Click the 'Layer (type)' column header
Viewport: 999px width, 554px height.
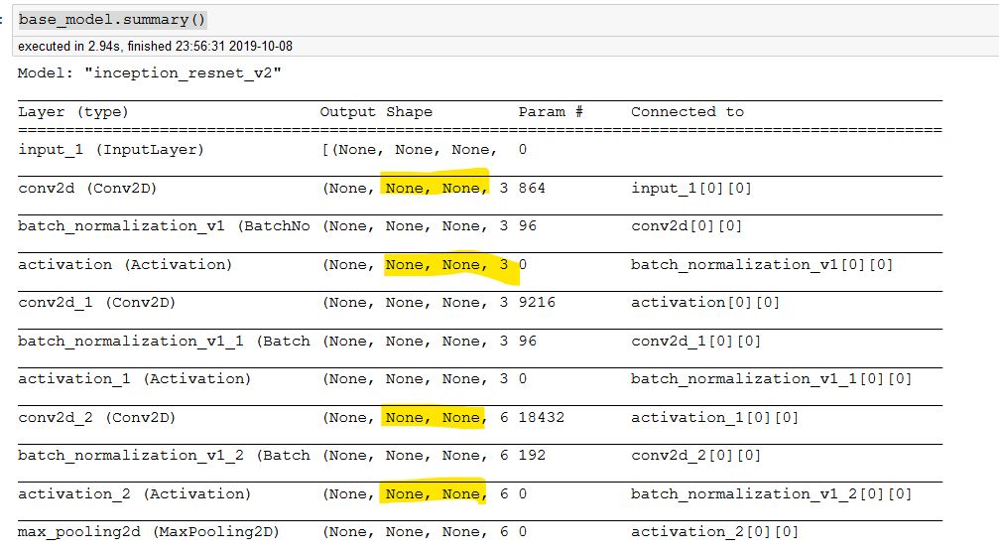click(x=73, y=112)
